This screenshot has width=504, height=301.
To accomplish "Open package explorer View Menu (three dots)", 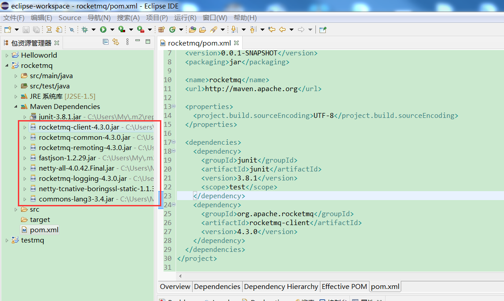I will tap(127, 42).
